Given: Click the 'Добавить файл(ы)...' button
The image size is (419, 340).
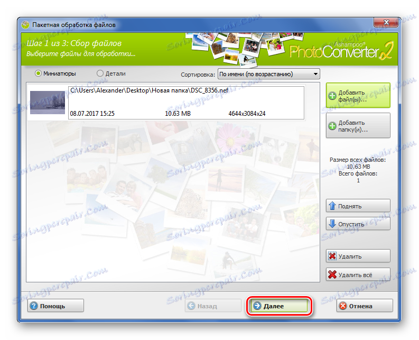Looking at the screenshot, I should (358, 96).
